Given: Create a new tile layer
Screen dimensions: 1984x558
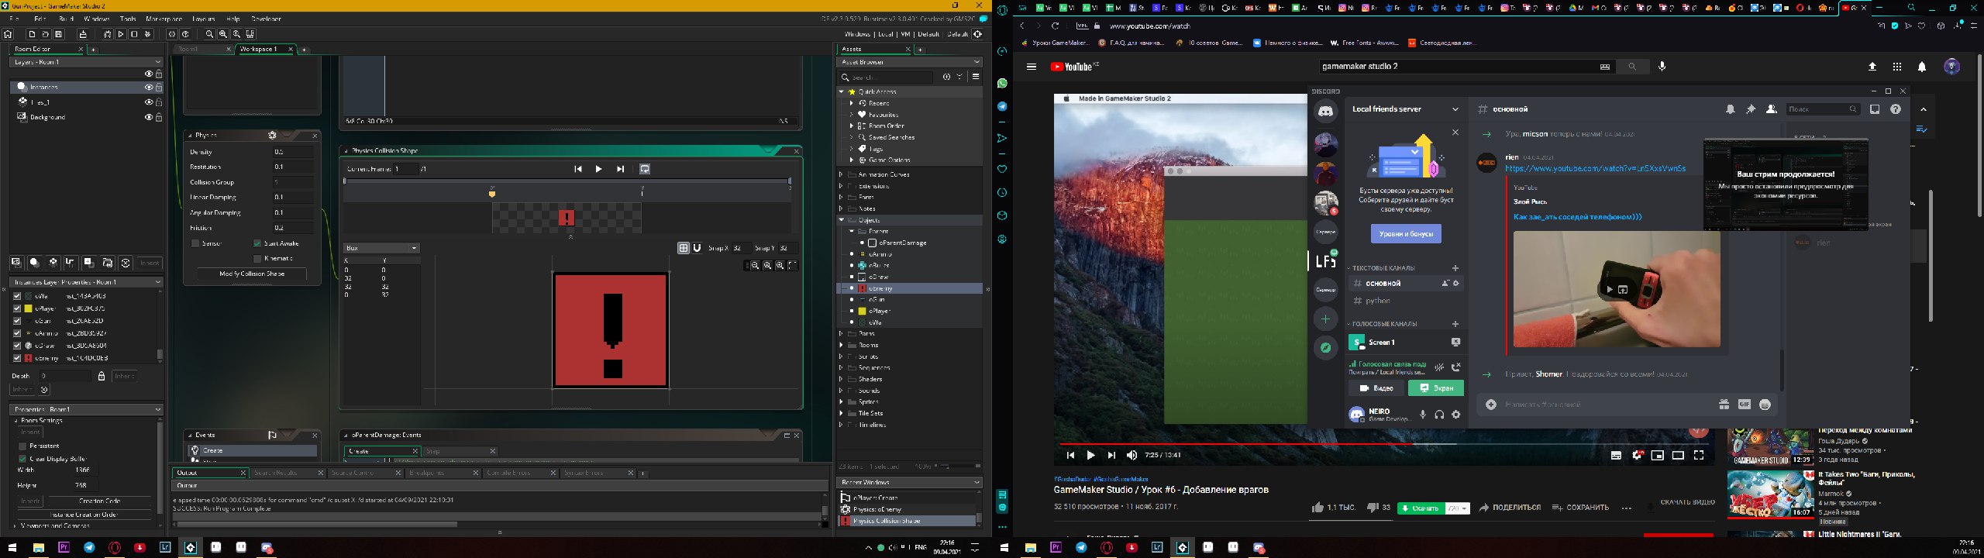Looking at the screenshot, I should coord(53,263).
